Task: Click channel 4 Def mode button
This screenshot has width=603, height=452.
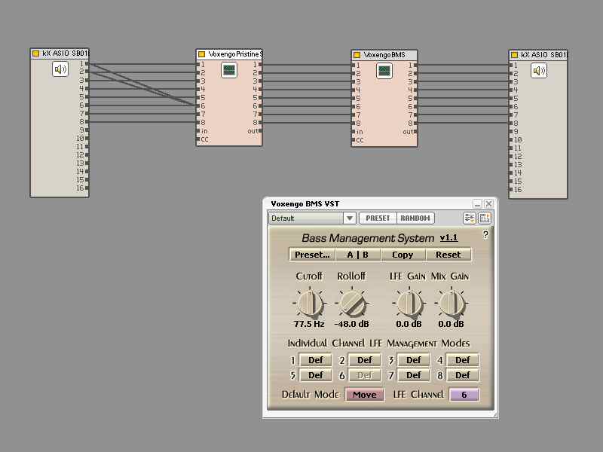Action: pyautogui.click(x=463, y=360)
